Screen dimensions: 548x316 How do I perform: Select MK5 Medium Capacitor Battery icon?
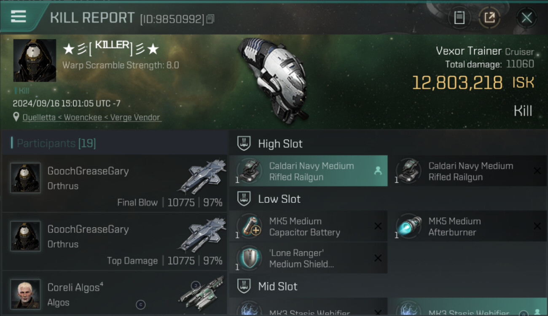pos(250,226)
